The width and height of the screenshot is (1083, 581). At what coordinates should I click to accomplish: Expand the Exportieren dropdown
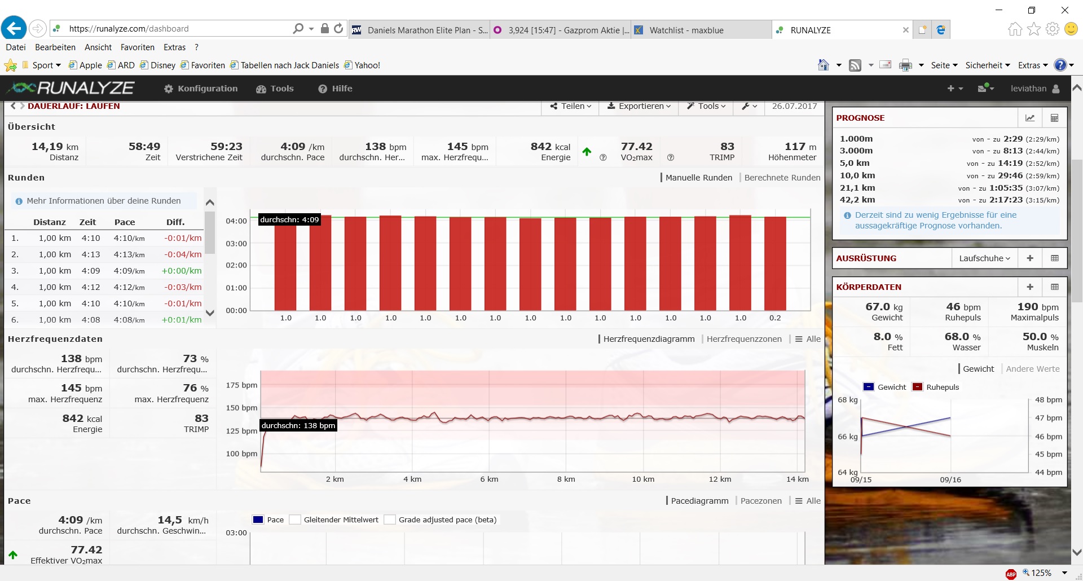pos(639,106)
